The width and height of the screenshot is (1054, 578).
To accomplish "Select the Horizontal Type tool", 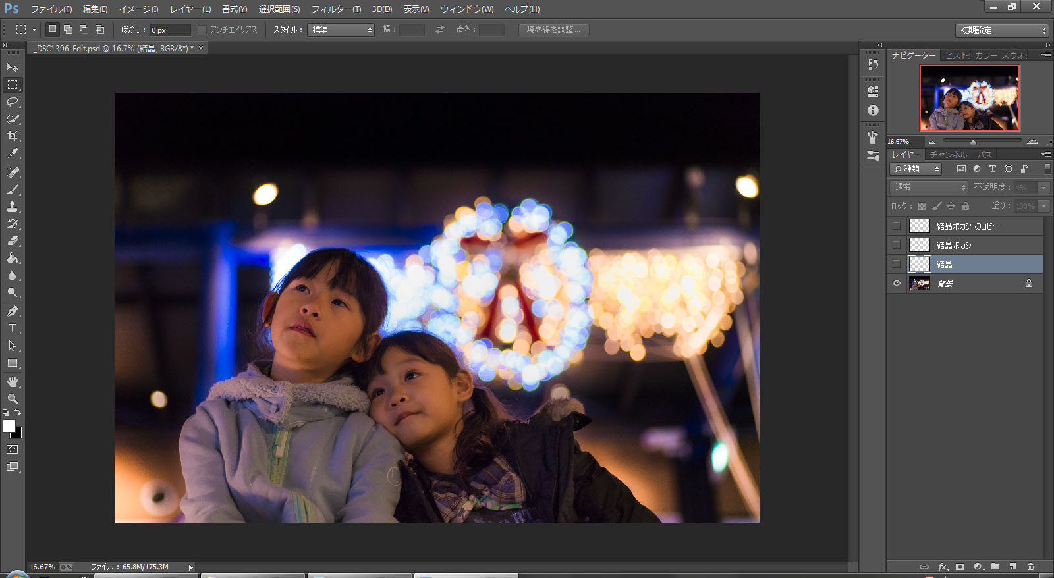I will [x=13, y=328].
